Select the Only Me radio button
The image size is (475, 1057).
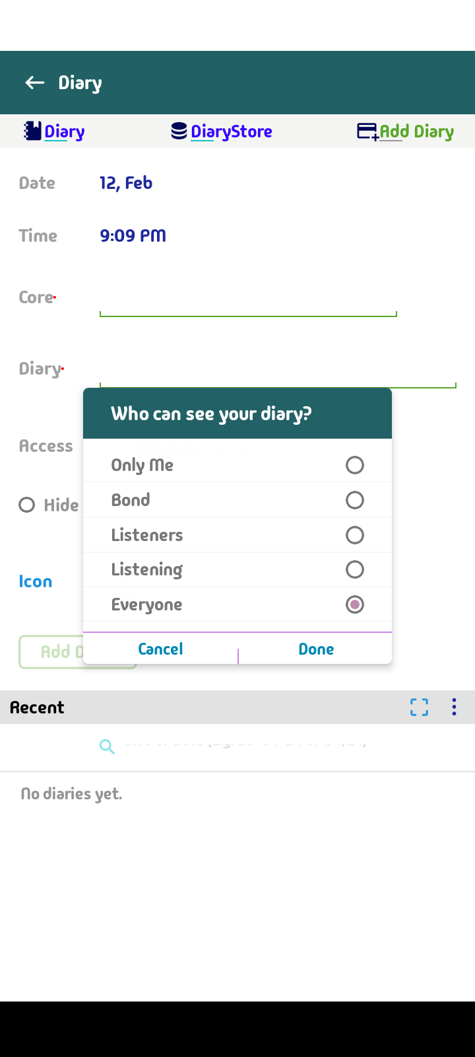click(x=354, y=465)
